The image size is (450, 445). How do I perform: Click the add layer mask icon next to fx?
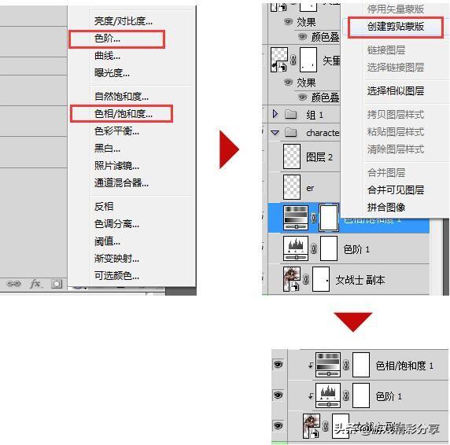(57, 284)
